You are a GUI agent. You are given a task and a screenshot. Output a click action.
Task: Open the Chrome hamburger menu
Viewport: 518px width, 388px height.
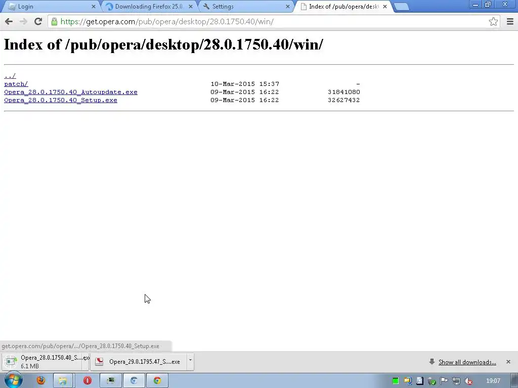tap(510, 22)
